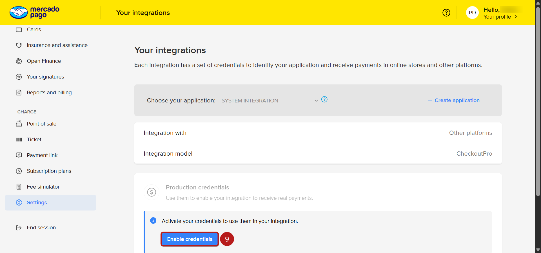The image size is (541, 253).
Task: Click the PD profile avatar
Action: (x=472, y=13)
